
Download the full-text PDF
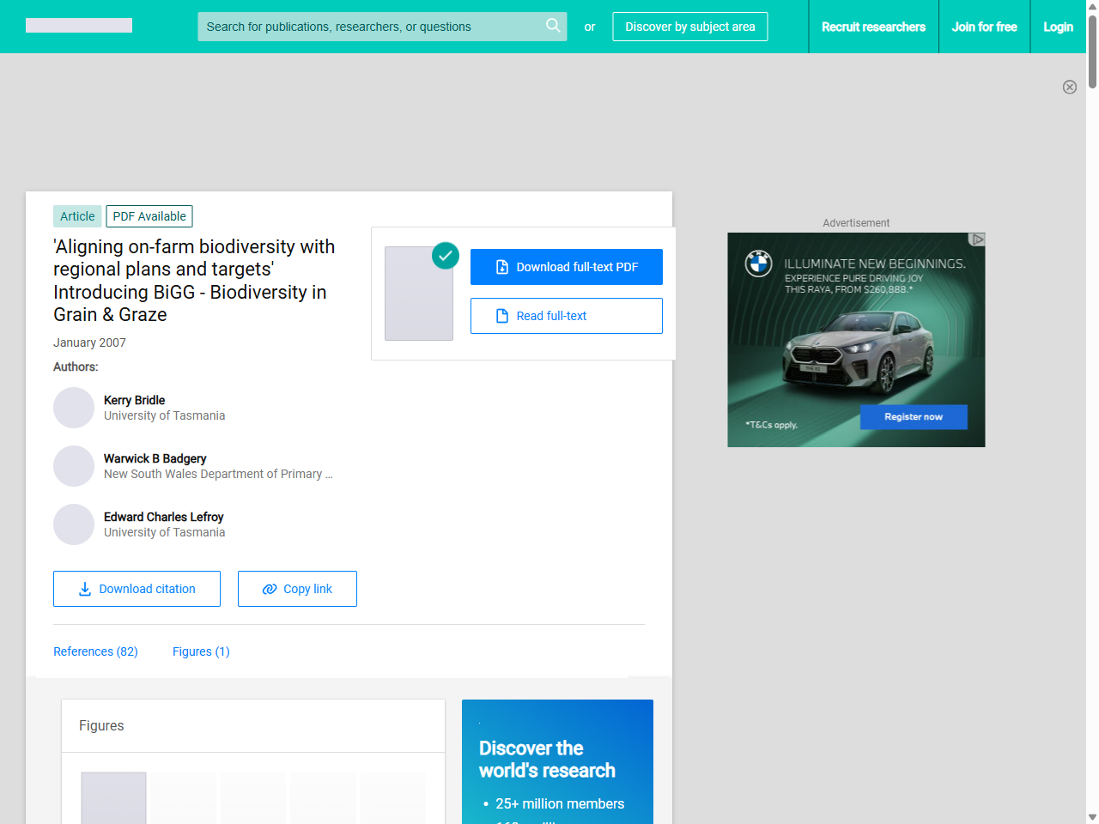[x=566, y=267]
